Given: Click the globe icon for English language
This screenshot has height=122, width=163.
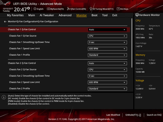Looking at the screenshot, I should [x=35, y=9].
